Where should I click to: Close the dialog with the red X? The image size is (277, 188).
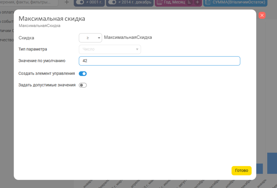262,15
